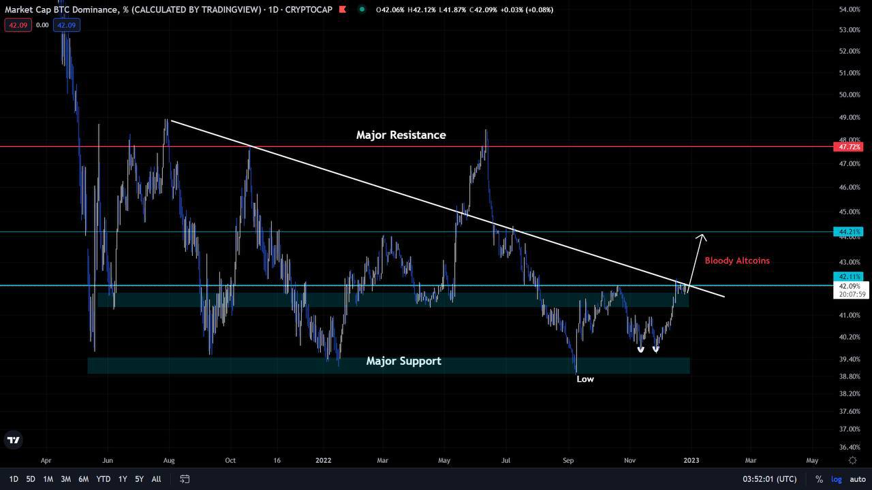Click the H42.12% high value

click(x=422, y=10)
